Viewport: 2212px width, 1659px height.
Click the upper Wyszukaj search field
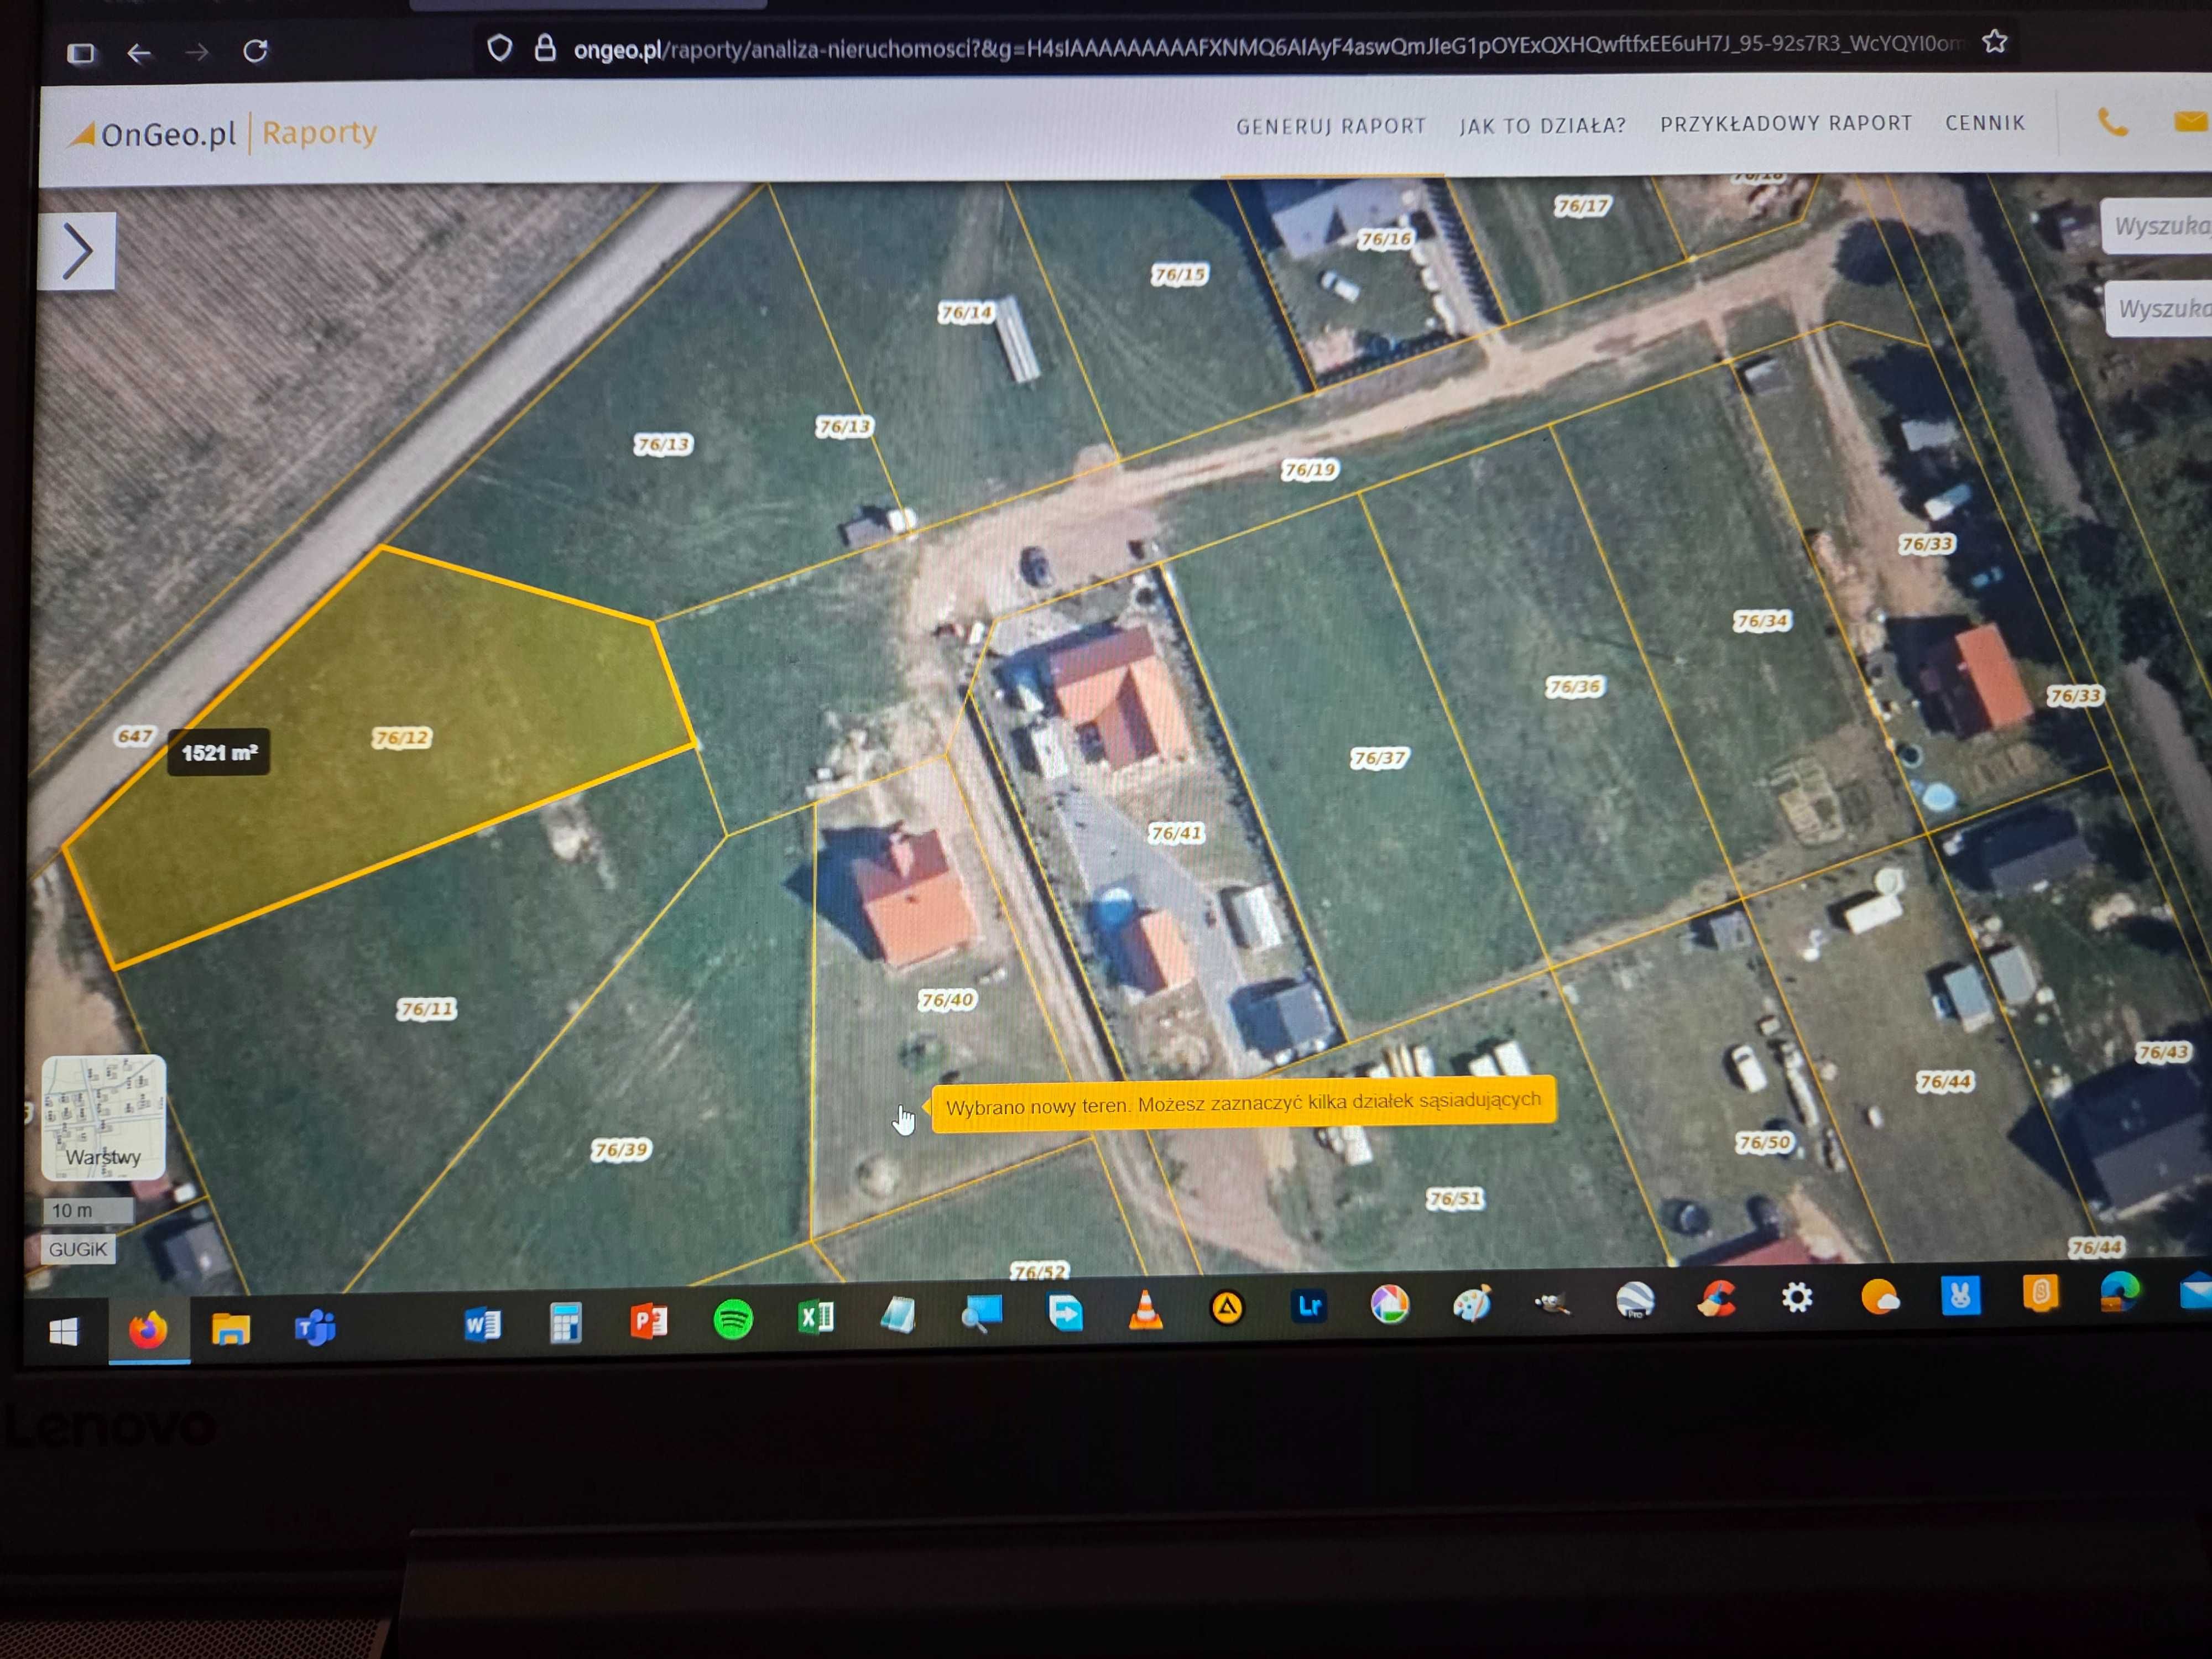2157,226
